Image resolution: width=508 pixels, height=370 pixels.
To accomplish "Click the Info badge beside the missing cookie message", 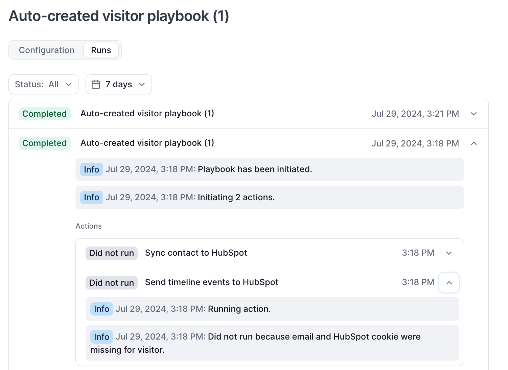I will coord(101,337).
